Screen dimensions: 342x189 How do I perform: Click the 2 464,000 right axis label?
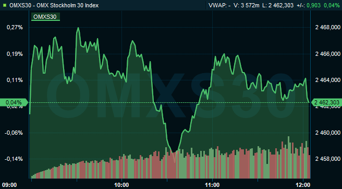coord(328,80)
